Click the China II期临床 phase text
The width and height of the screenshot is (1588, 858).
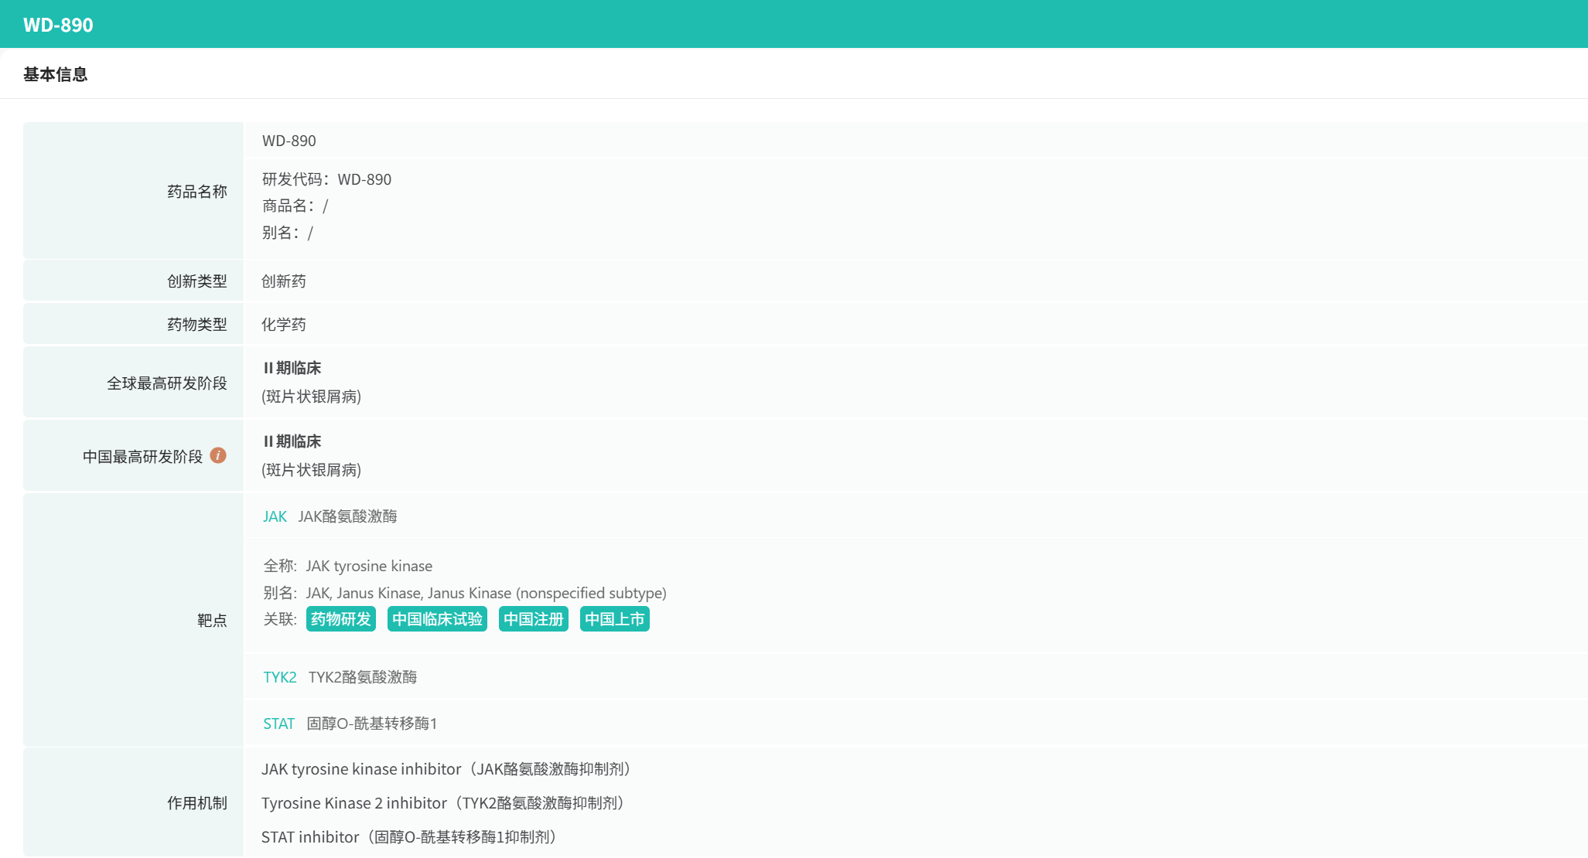pyautogui.click(x=292, y=441)
